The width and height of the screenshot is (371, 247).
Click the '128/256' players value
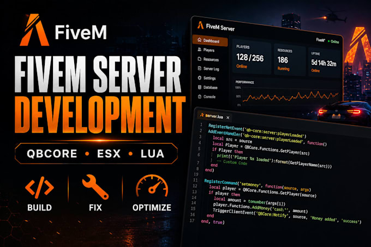point(250,58)
